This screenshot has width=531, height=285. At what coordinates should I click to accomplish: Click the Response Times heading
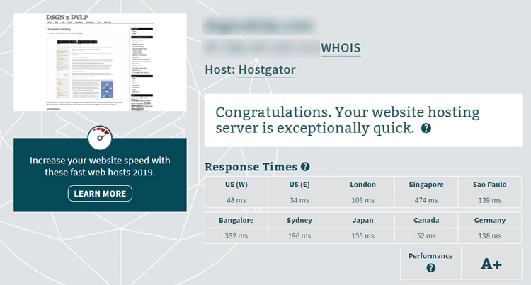pyautogui.click(x=251, y=167)
